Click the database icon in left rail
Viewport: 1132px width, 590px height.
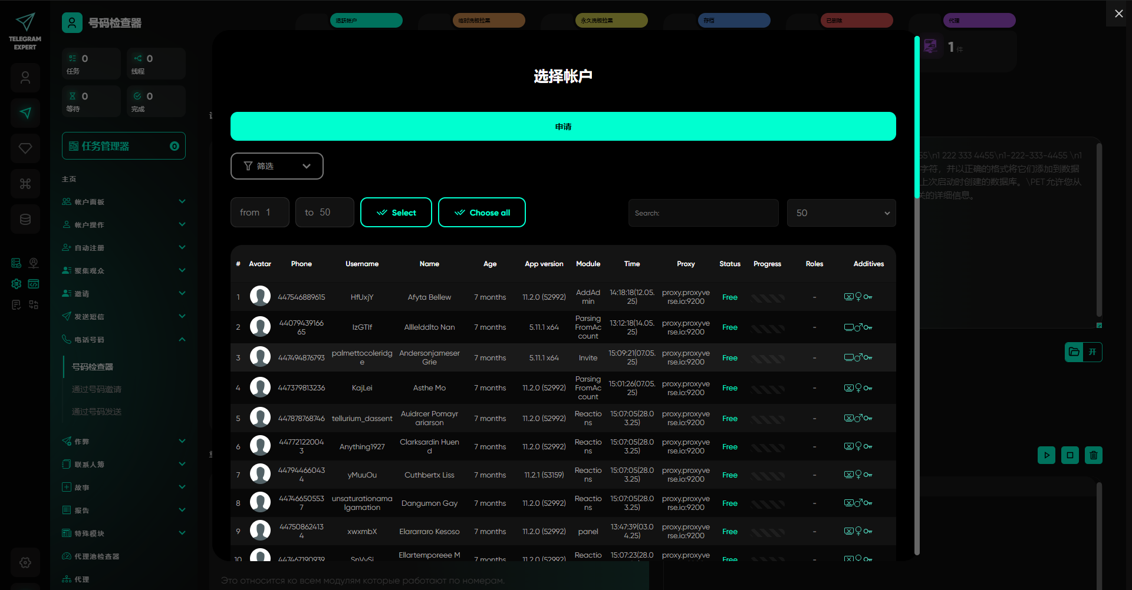25,220
